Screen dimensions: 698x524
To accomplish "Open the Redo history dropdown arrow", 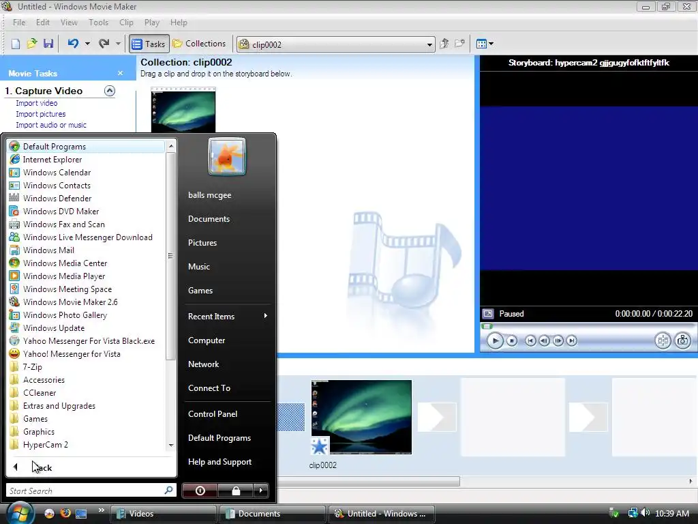I will tap(118, 44).
